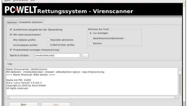The width and height of the screenshot is (189, 106).
Task: Enable E-Mail-Ordner prüfen
Action: (48, 45)
